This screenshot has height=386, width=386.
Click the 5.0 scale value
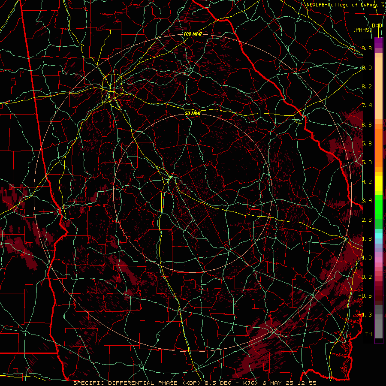[x=367, y=163]
